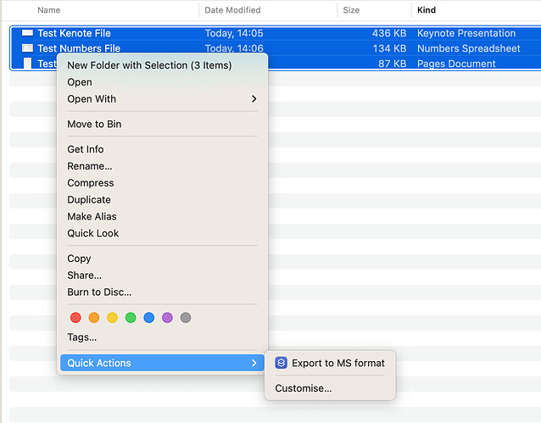This screenshot has width=541, height=423.
Task: Click the Test Kenote File keynote icon
Action: 28,33
